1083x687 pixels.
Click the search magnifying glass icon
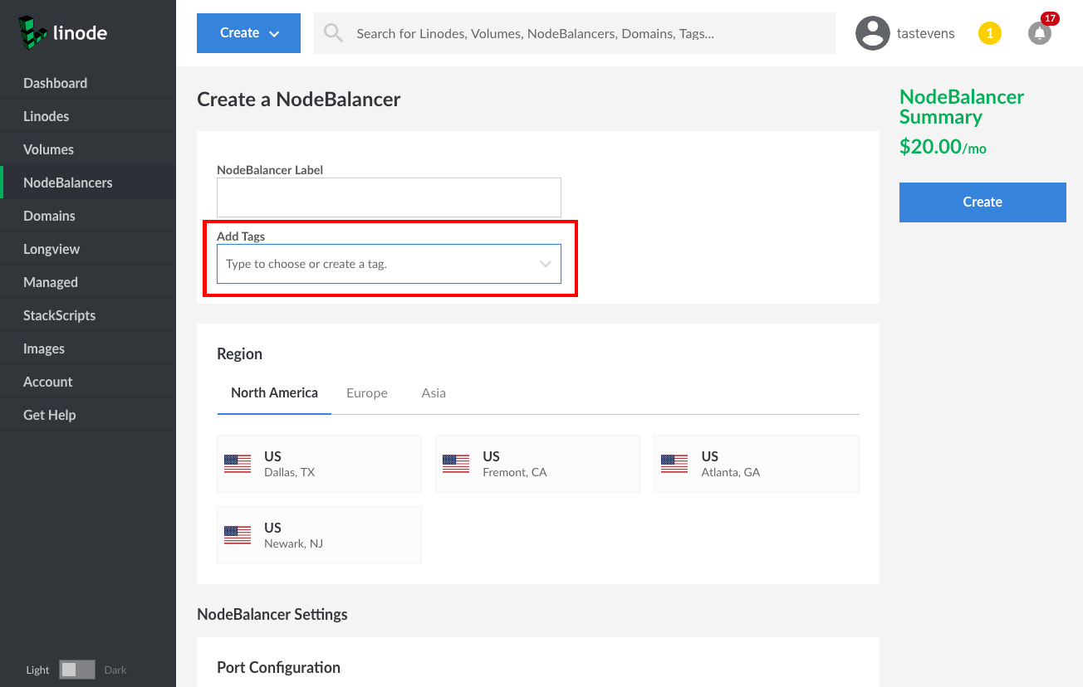(333, 32)
